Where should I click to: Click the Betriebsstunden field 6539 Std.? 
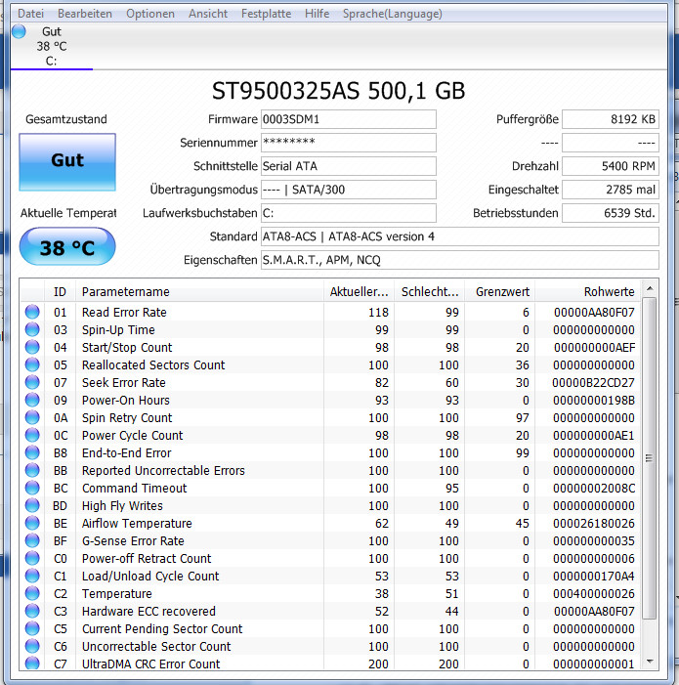(611, 213)
